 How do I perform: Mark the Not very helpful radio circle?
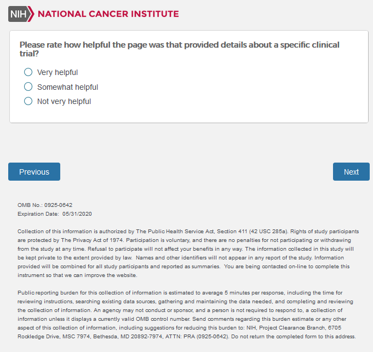pyautogui.click(x=28, y=101)
